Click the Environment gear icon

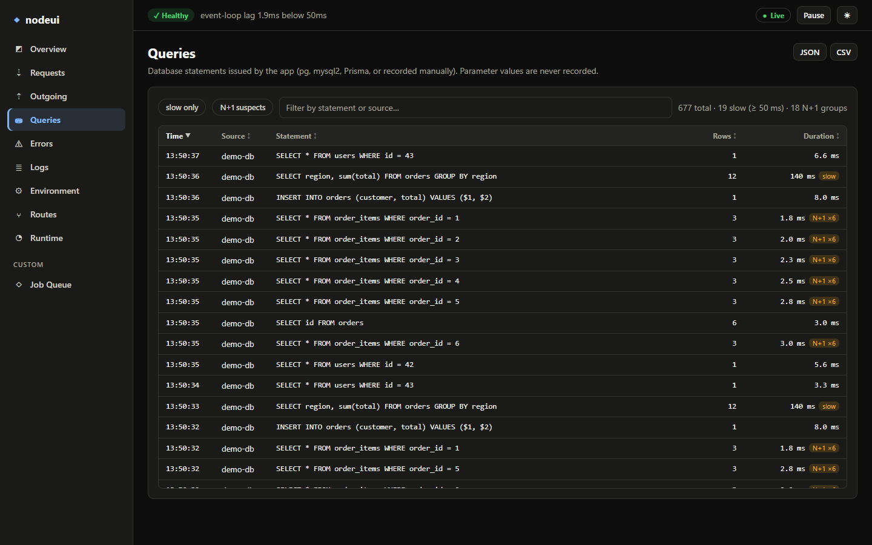(x=19, y=191)
